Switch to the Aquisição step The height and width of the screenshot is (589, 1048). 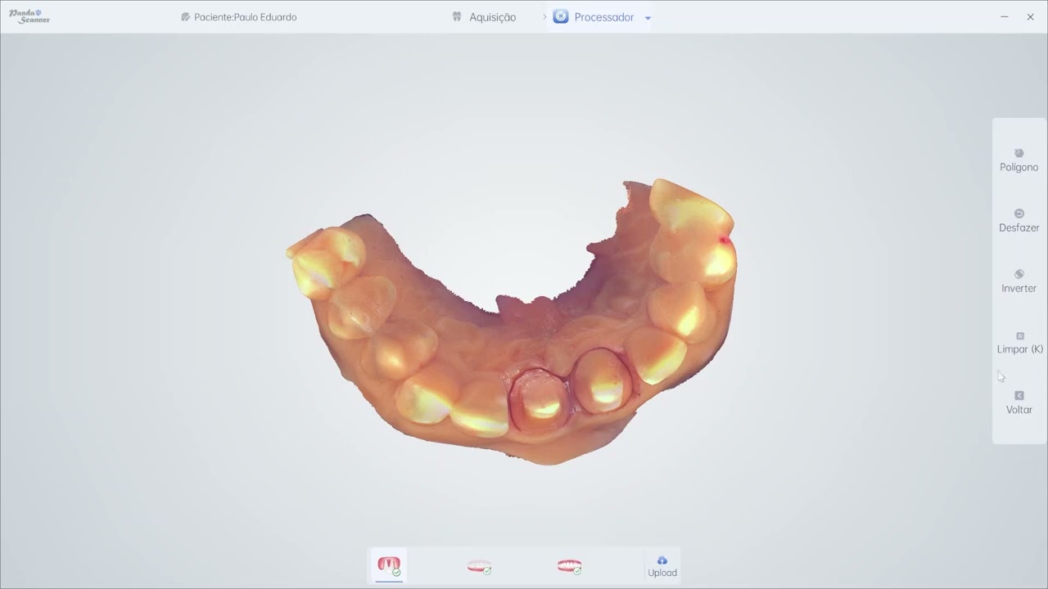point(484,17)
